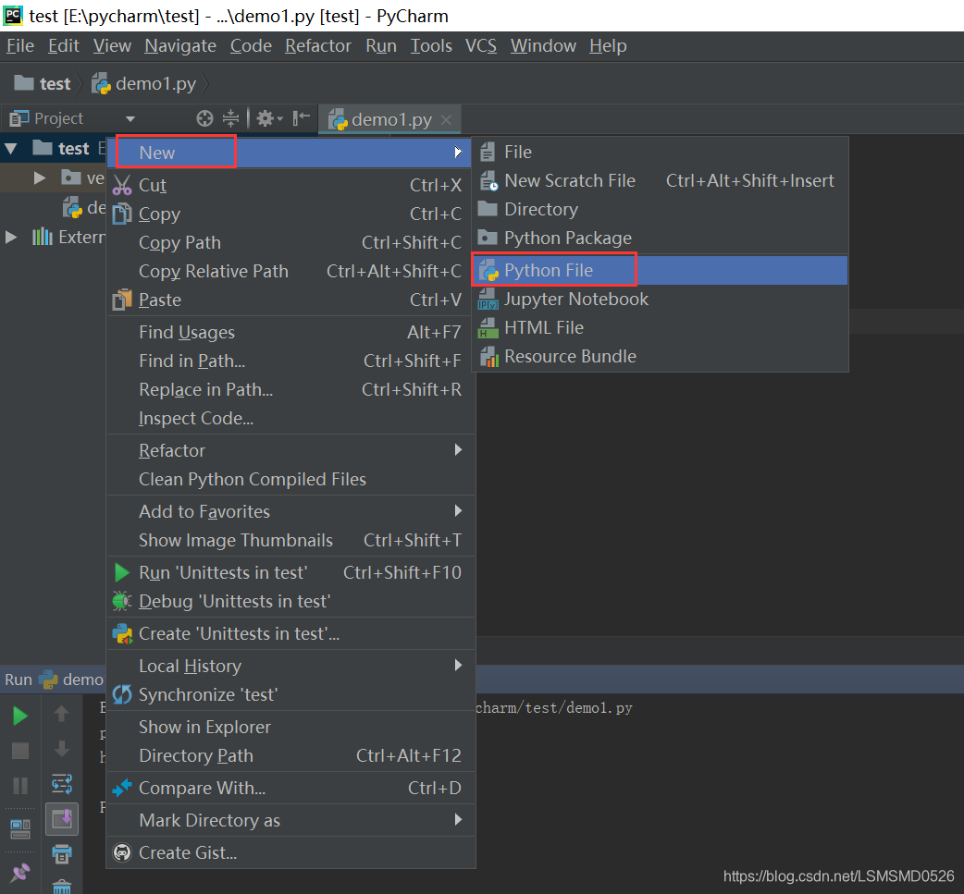Select Replace in Path... entry

290,389
